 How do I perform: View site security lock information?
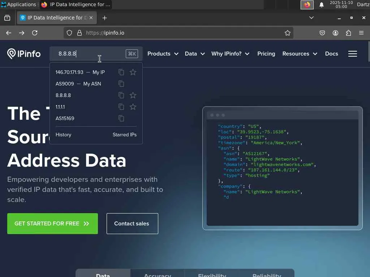79,33
